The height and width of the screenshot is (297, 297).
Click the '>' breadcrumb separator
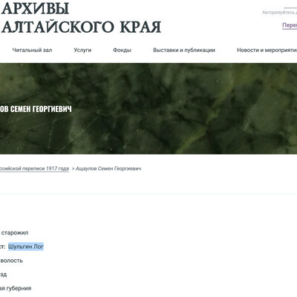(73, 169)
